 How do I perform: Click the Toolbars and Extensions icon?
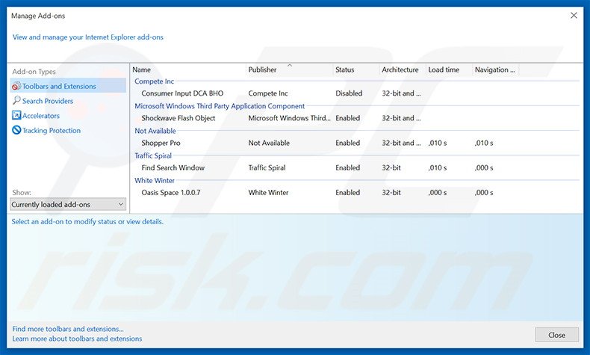pos(16,86)
